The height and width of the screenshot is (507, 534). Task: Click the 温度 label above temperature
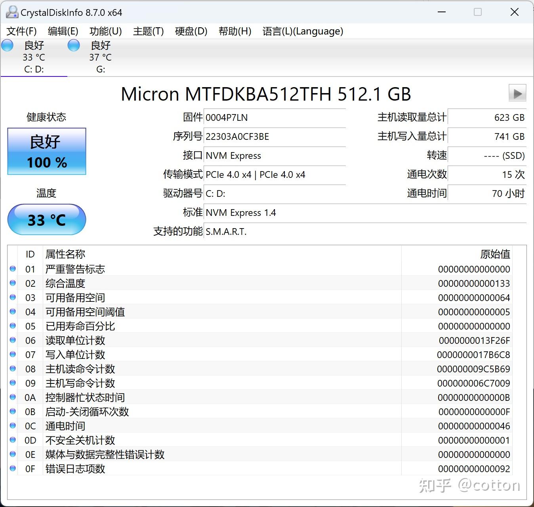(x=46, y=193)
